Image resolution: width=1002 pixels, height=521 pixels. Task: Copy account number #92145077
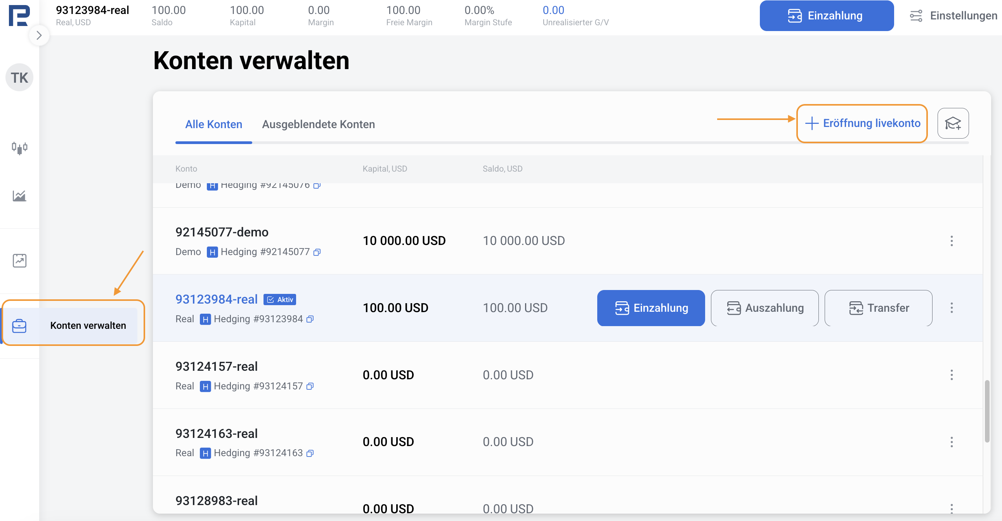[x=317, y=252]
